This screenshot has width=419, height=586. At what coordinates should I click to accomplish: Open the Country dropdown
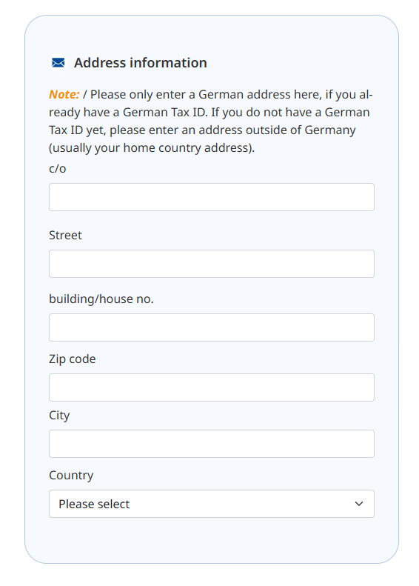coord(212,504)
